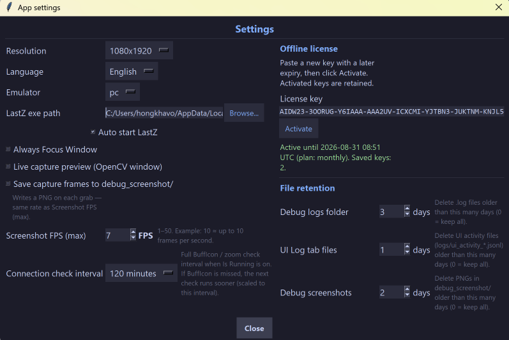The width and height of the screenshot is (509, 340).
Task: Click the feather app icon in title bar
Action: [9, 7]
